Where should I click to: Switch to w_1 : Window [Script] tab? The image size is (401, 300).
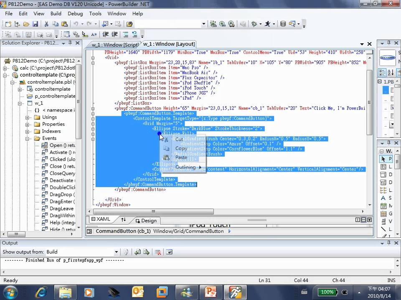tap(115, 45)
